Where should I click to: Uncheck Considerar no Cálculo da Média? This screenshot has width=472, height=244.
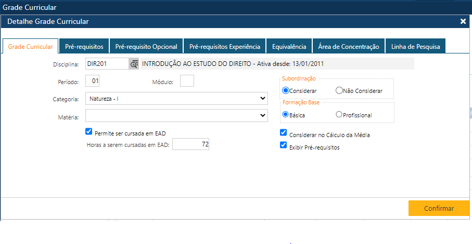[283, 133]
